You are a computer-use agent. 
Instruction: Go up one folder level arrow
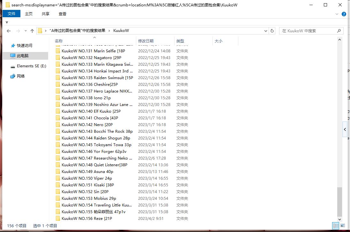click(x=32, y=31)
